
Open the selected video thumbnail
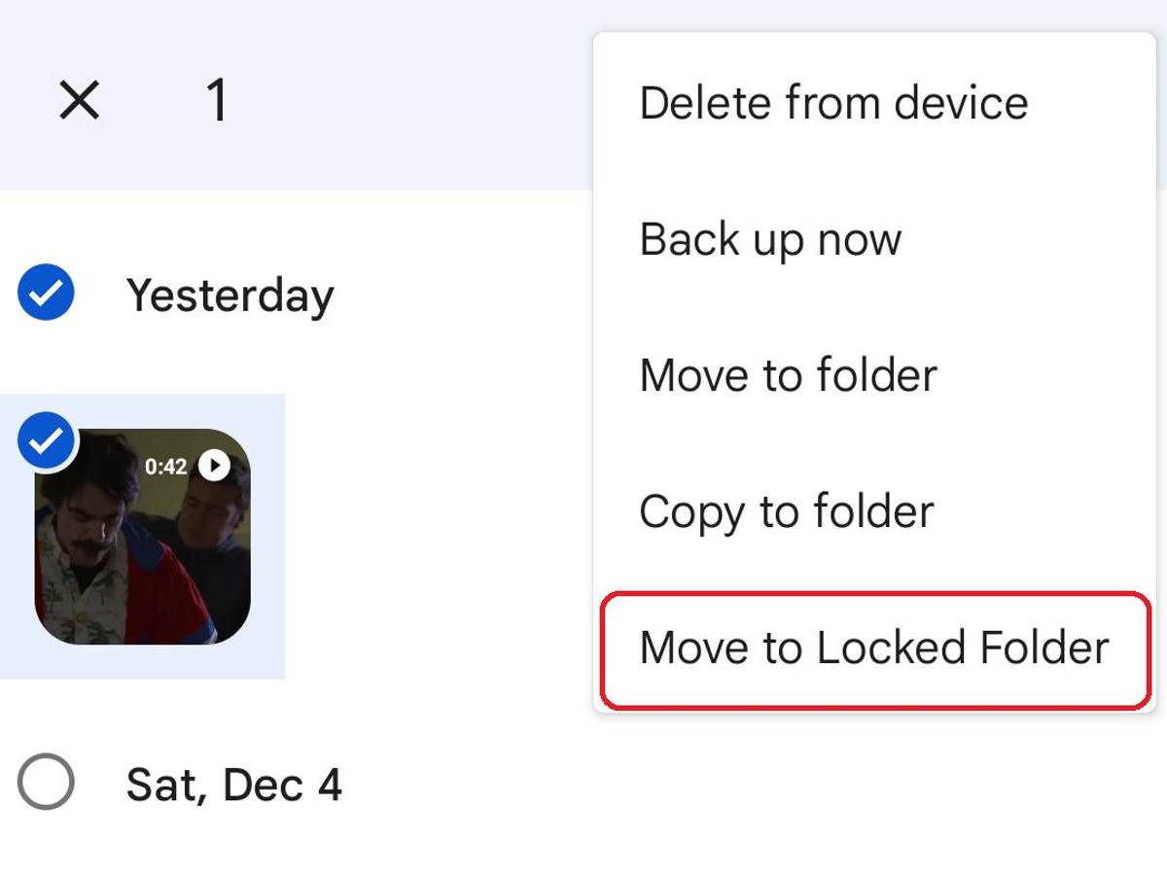coord(141,535)
